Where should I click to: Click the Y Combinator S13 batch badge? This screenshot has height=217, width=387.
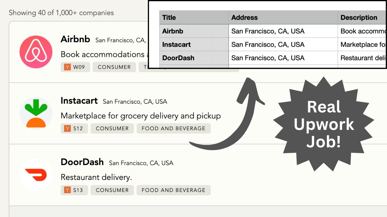74,190
